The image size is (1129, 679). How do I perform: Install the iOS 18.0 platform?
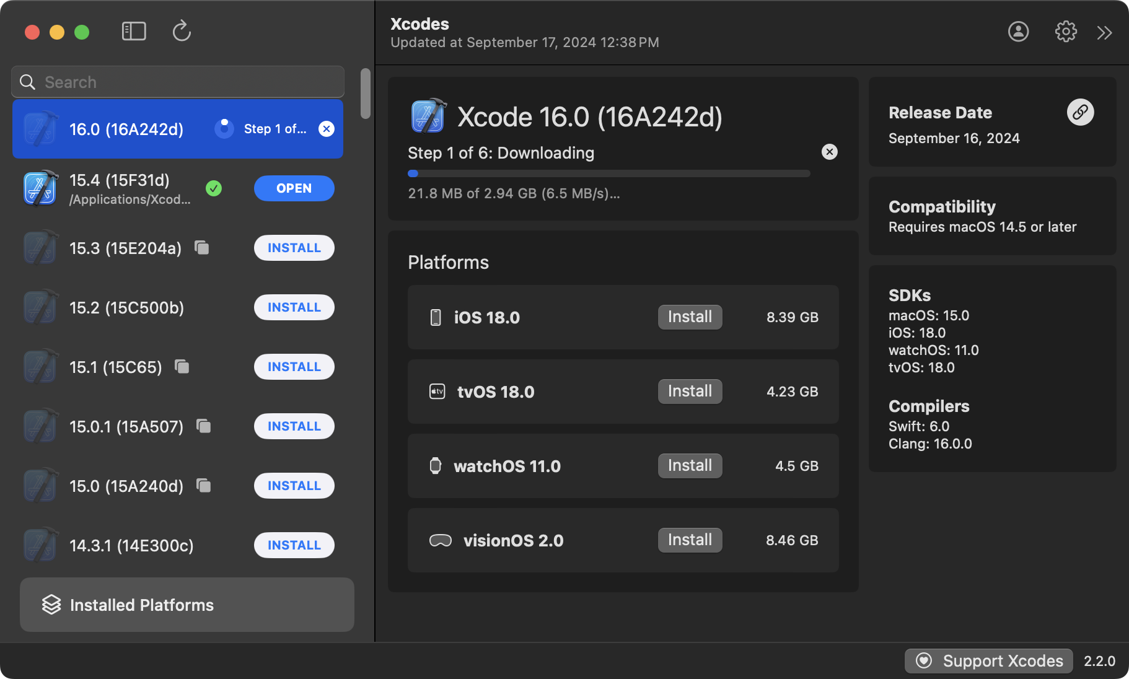click(x=690, y=317)
